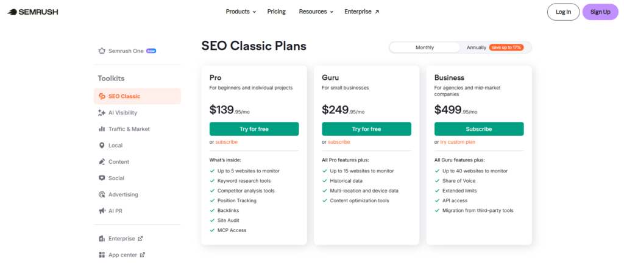This screenshot has width=624, height=265.
Task: Click try custom plan link
Action: coord(458,142)
